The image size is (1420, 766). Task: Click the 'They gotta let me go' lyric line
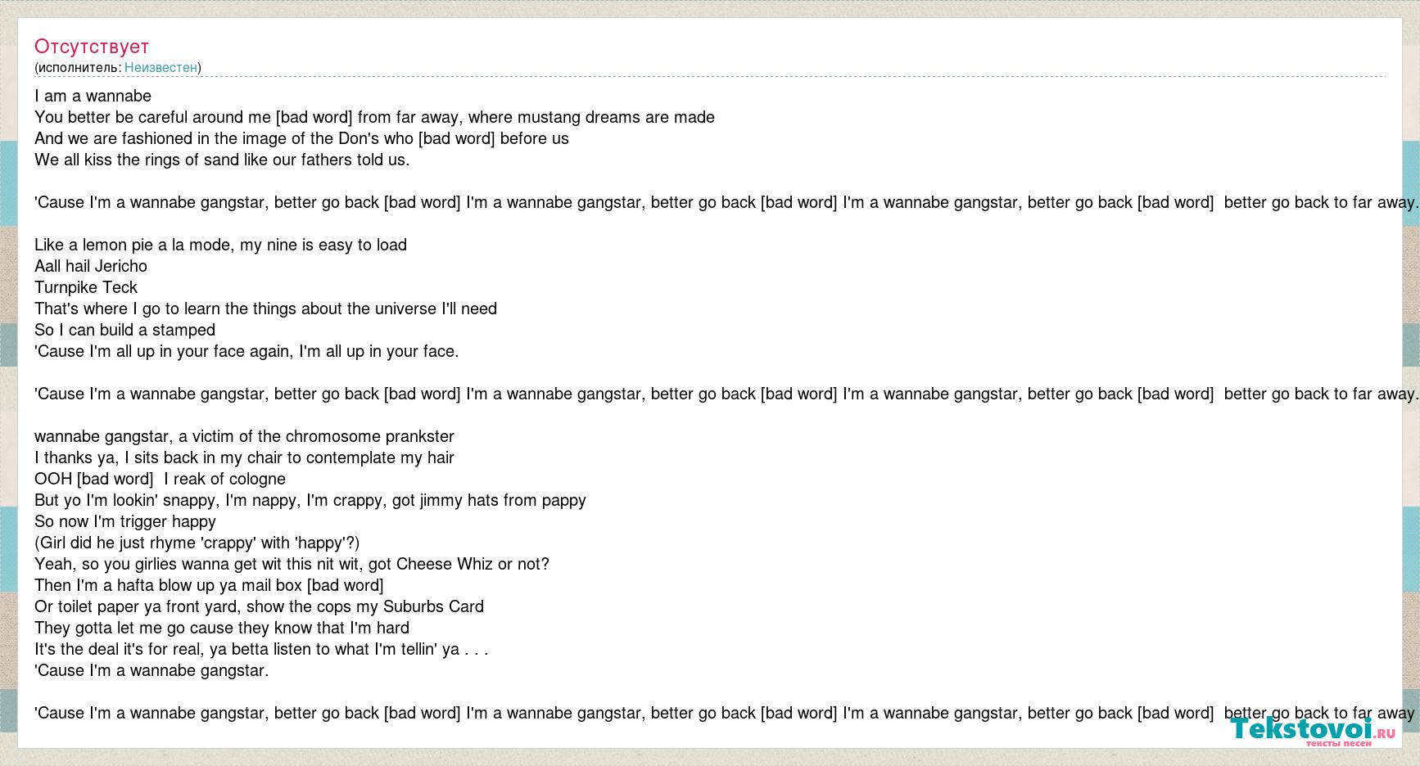[x=222, y=628]
